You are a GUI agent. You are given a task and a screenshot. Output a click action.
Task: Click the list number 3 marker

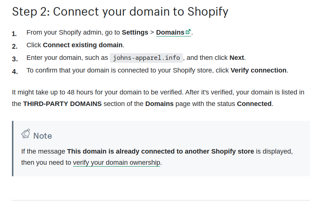coord(15,59)
